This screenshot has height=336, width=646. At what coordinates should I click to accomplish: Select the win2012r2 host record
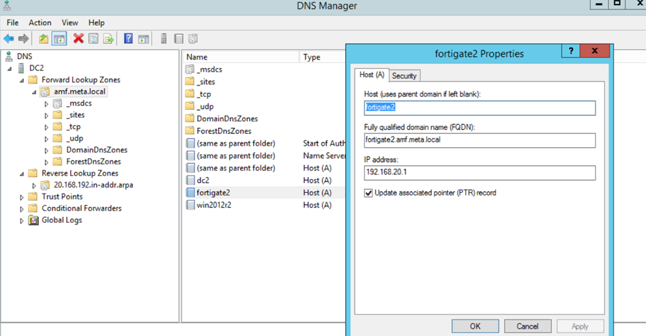click(214, 205)
